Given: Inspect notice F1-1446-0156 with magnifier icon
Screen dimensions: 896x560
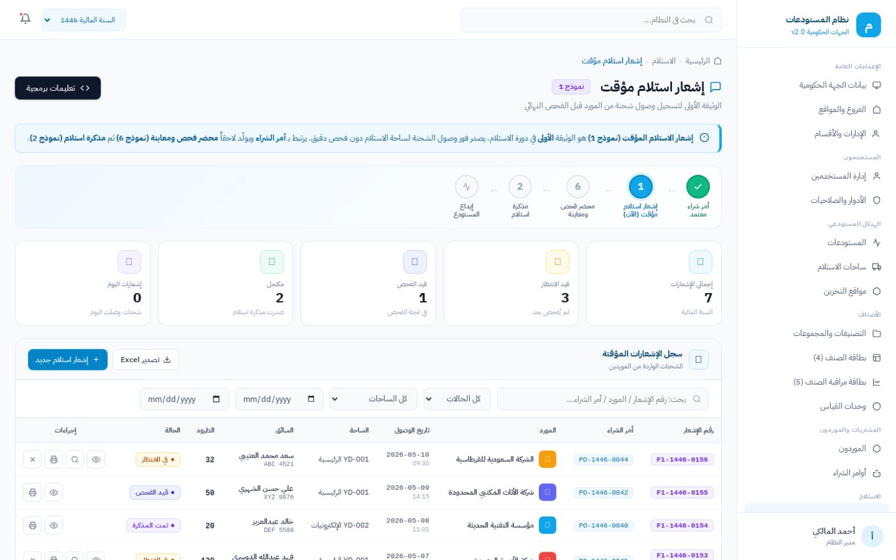Looking at the screenshot, I should point(75,460).
